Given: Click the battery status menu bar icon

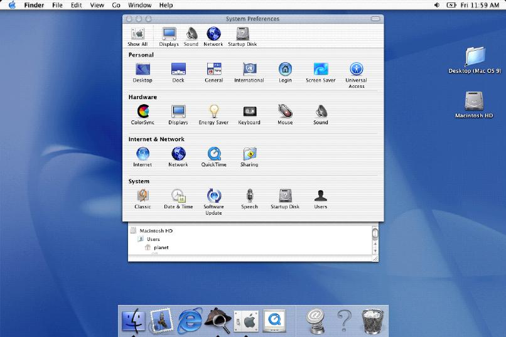Looking at the screenshot, I should coord(451,5).
